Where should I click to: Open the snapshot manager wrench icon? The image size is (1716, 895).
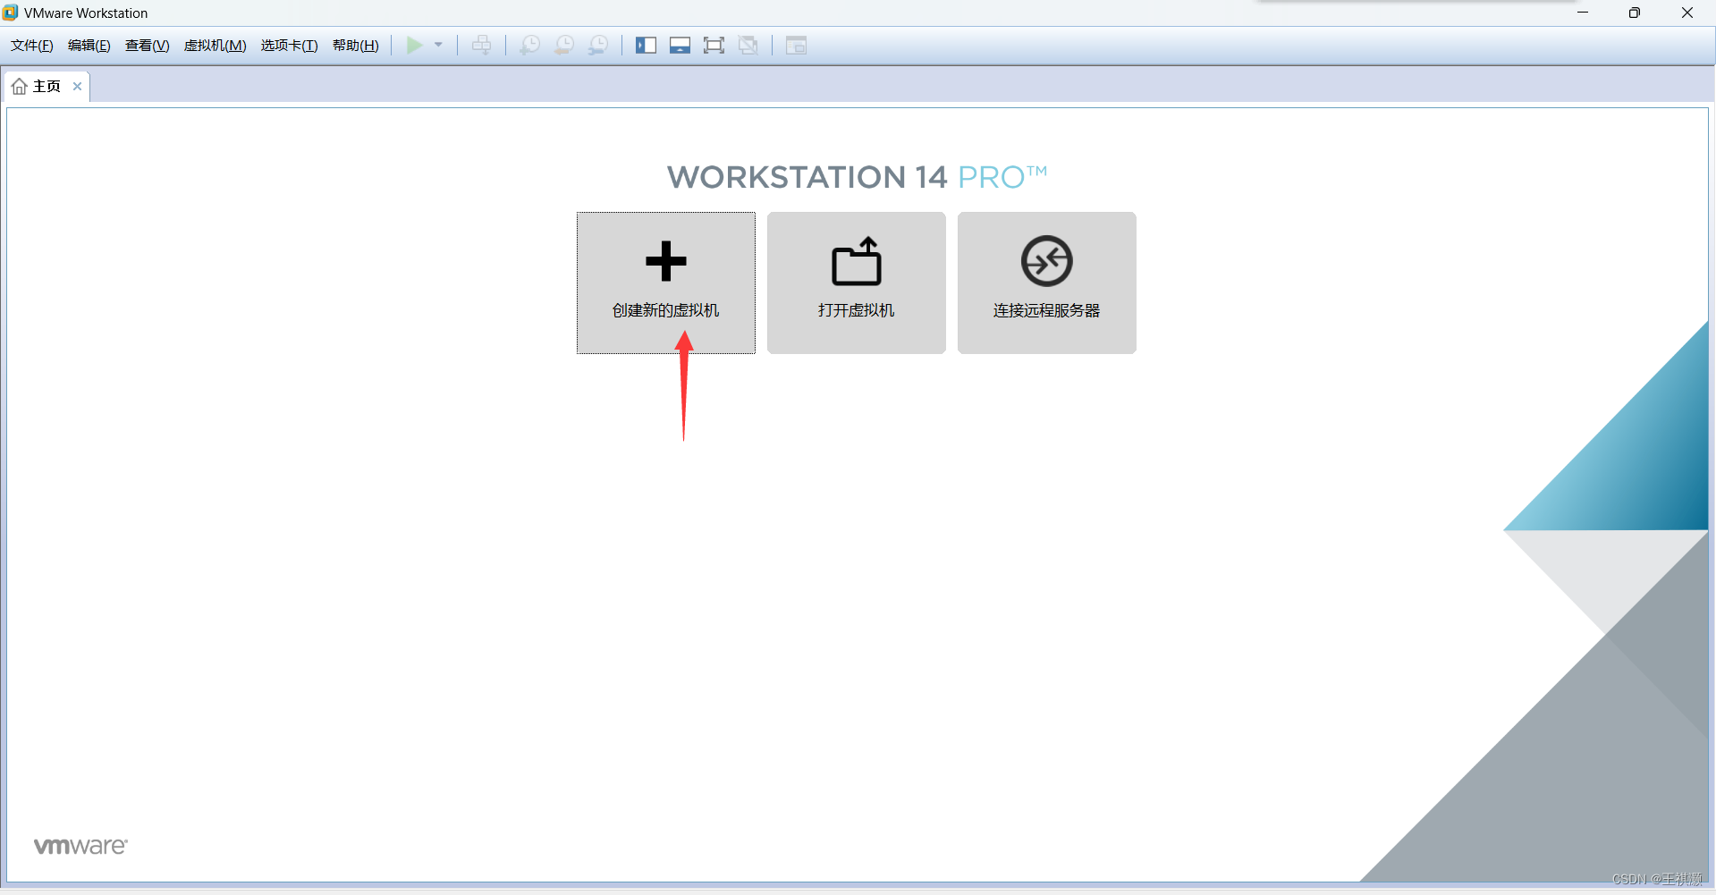click(x=598, y=45)
